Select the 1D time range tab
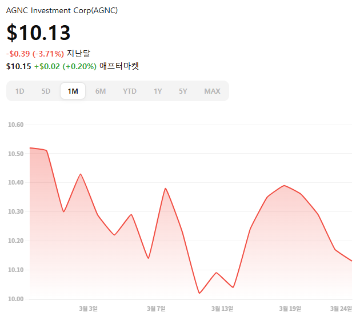Viewport: 360px width, 320px height. tap(20, 91)
